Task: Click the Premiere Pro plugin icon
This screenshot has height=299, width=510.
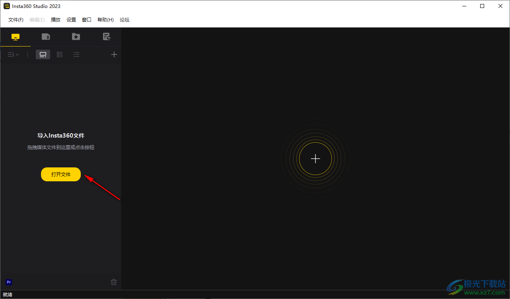Action: (9, 282)
